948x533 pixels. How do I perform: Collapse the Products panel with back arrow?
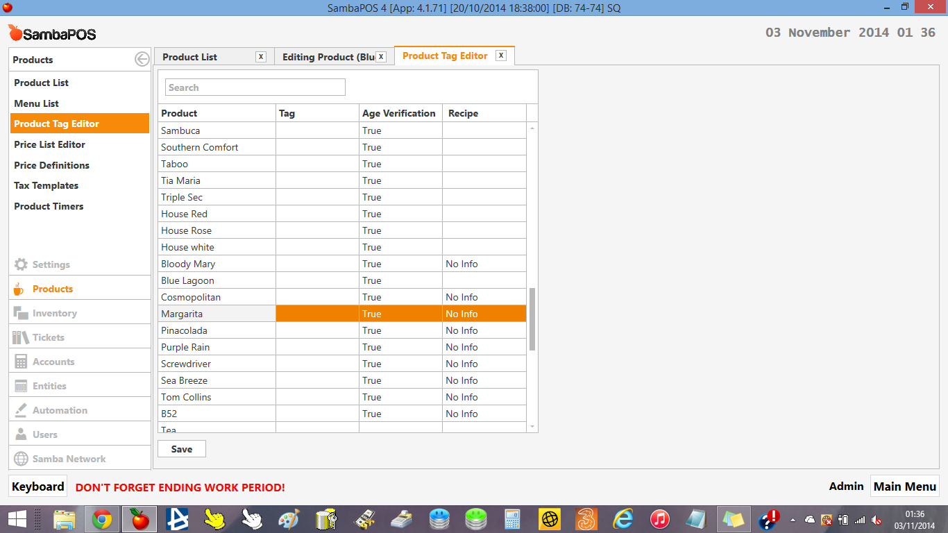142,60
